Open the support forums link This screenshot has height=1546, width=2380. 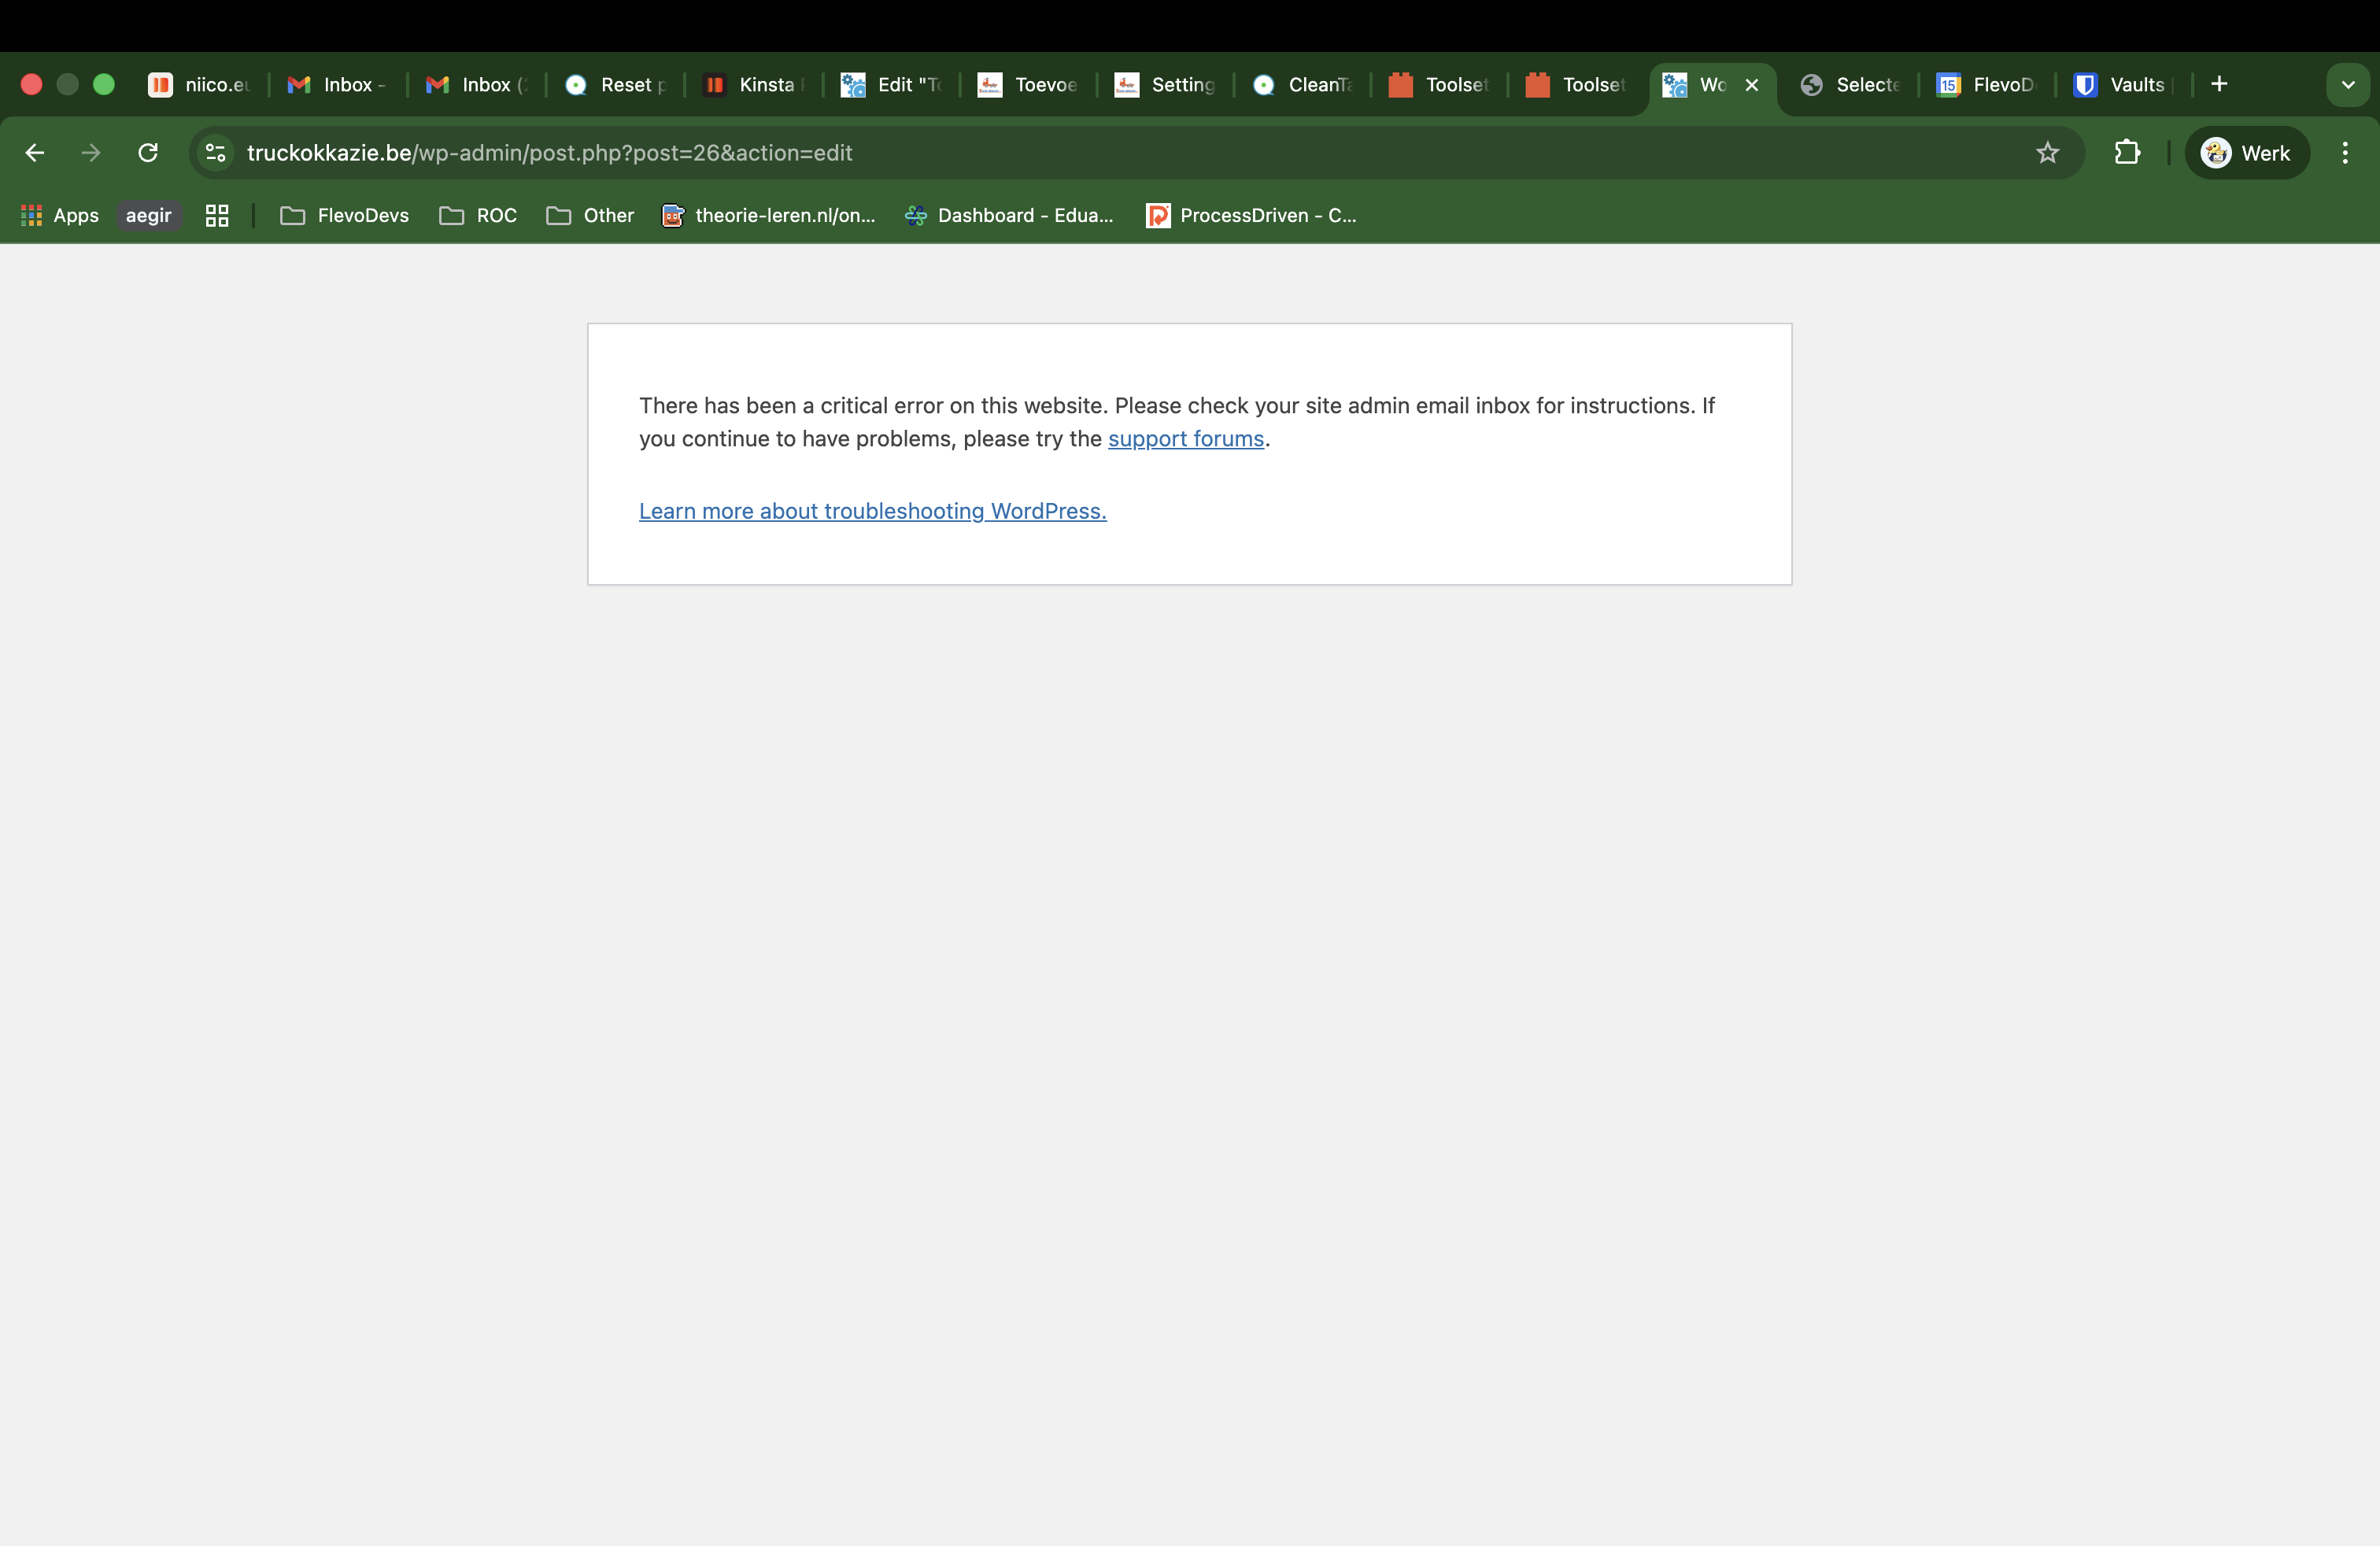pos(1185,439)
